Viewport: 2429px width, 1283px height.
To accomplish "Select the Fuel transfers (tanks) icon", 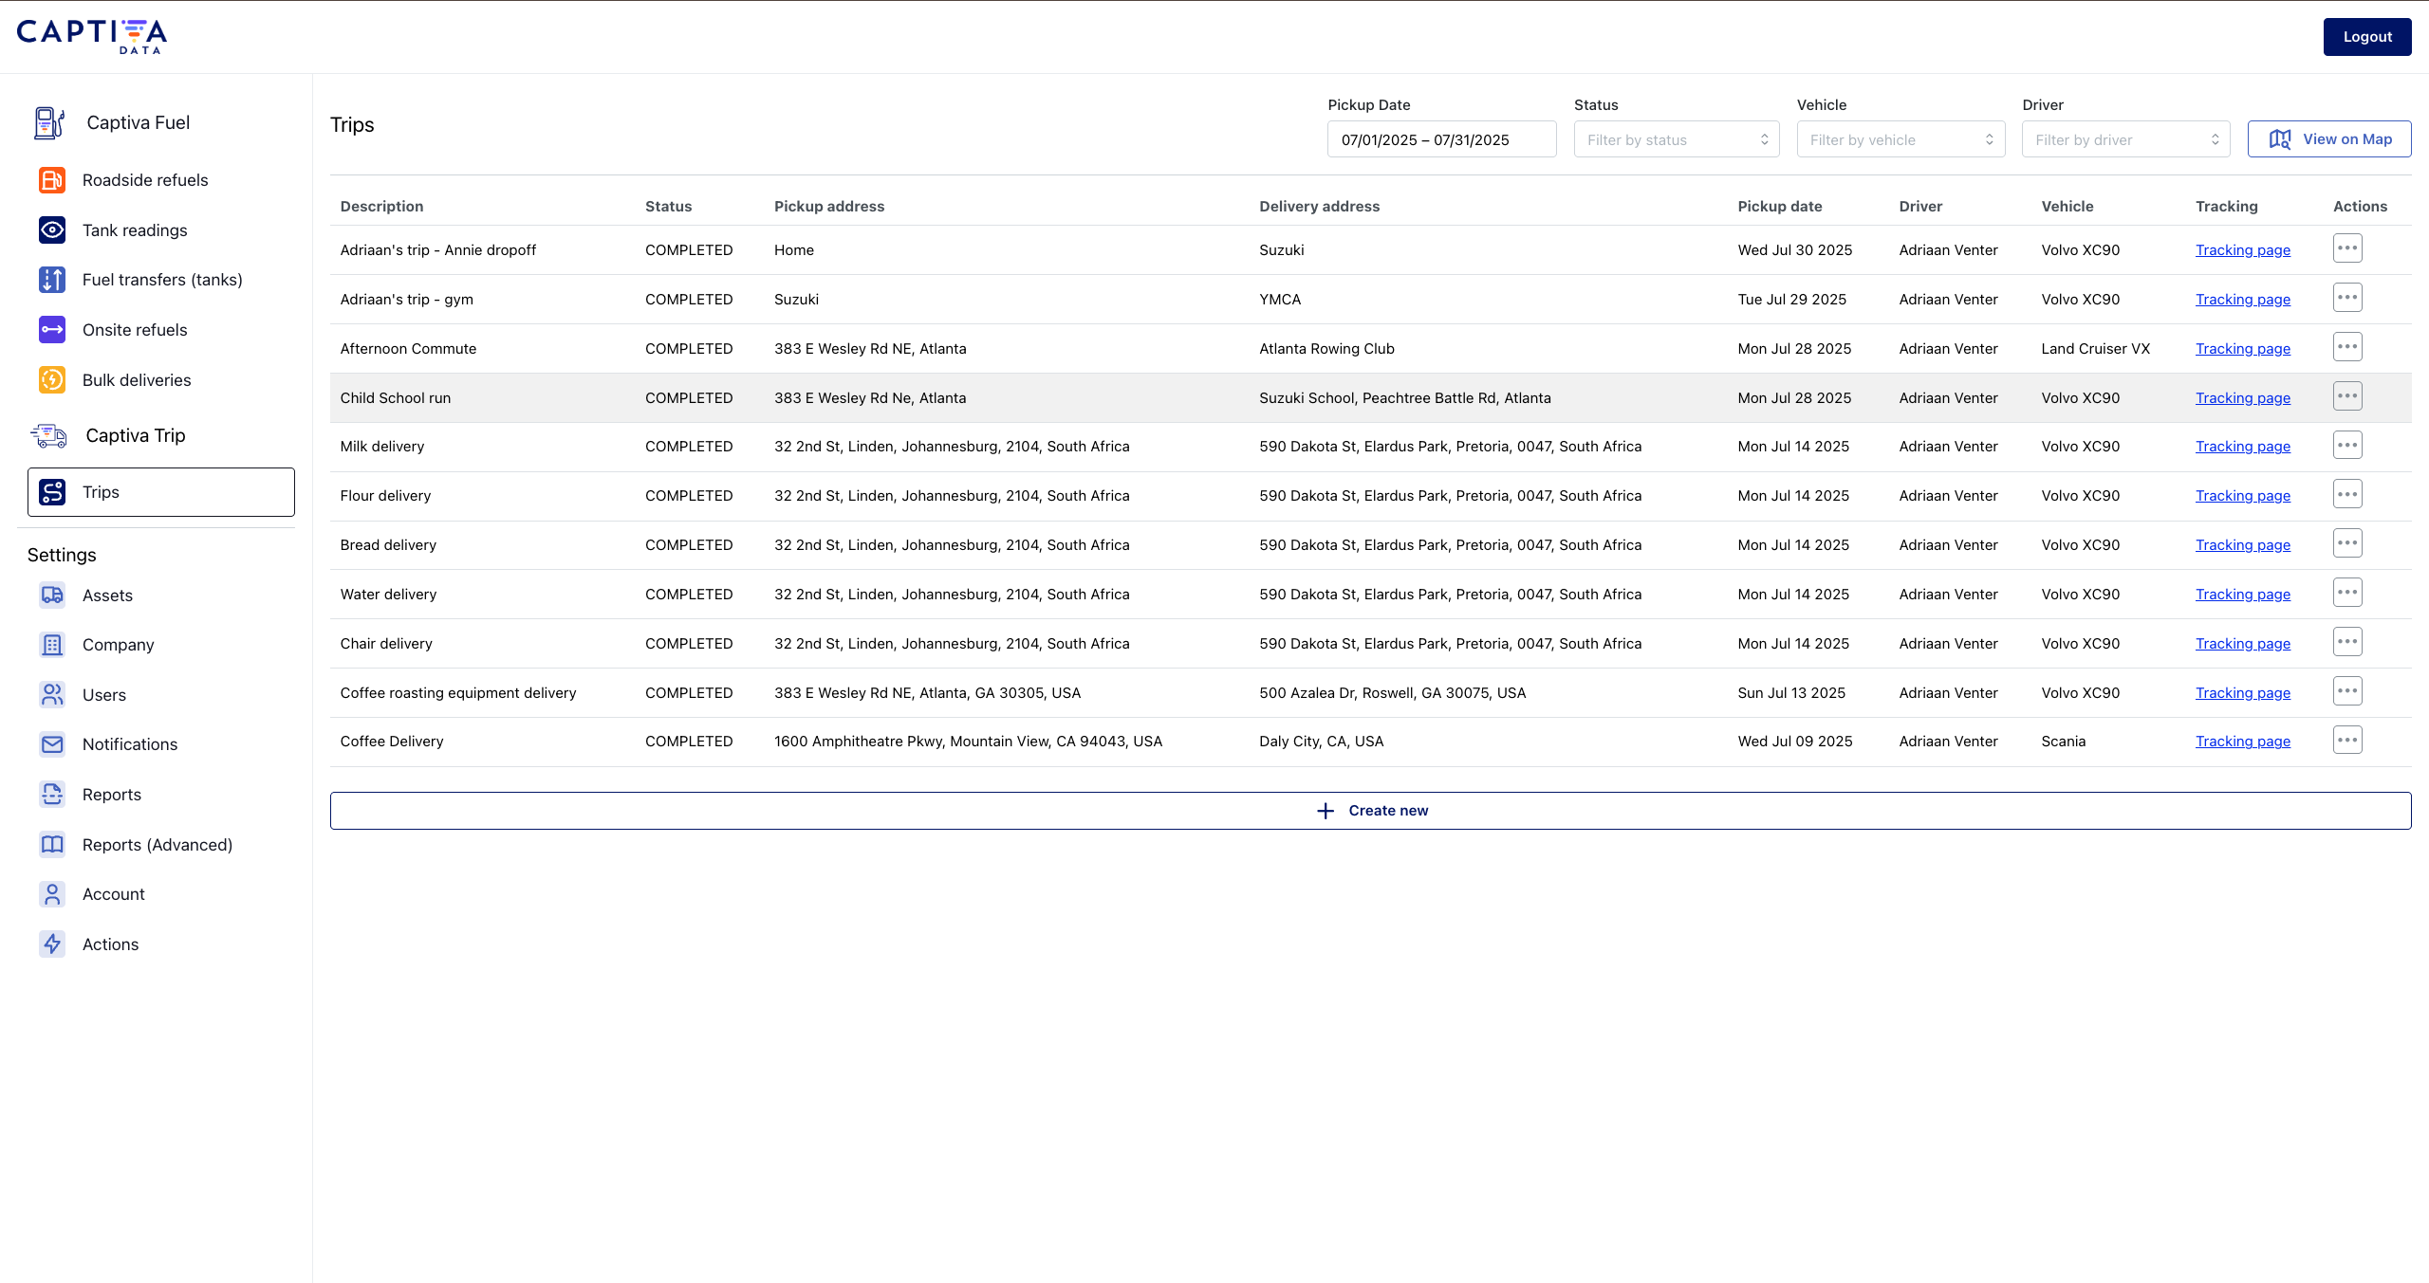I will (51, 280).
